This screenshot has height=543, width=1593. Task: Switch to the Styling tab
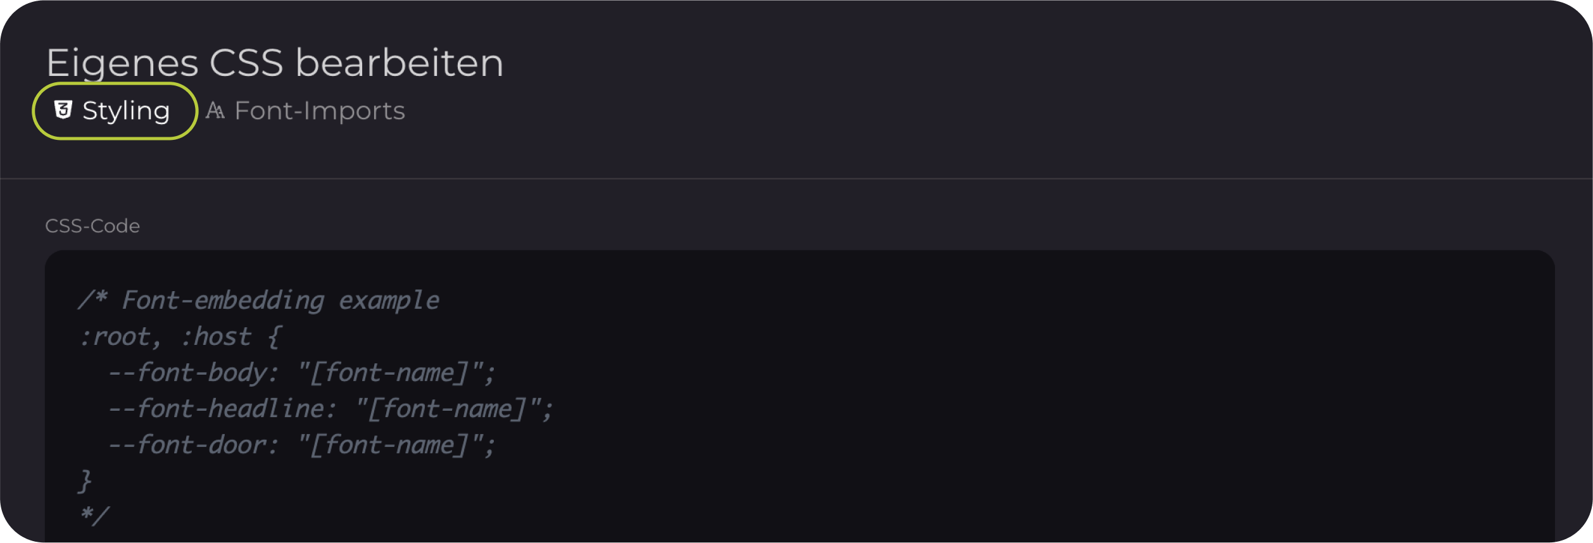pyautogui.click(x=115, y=111)
